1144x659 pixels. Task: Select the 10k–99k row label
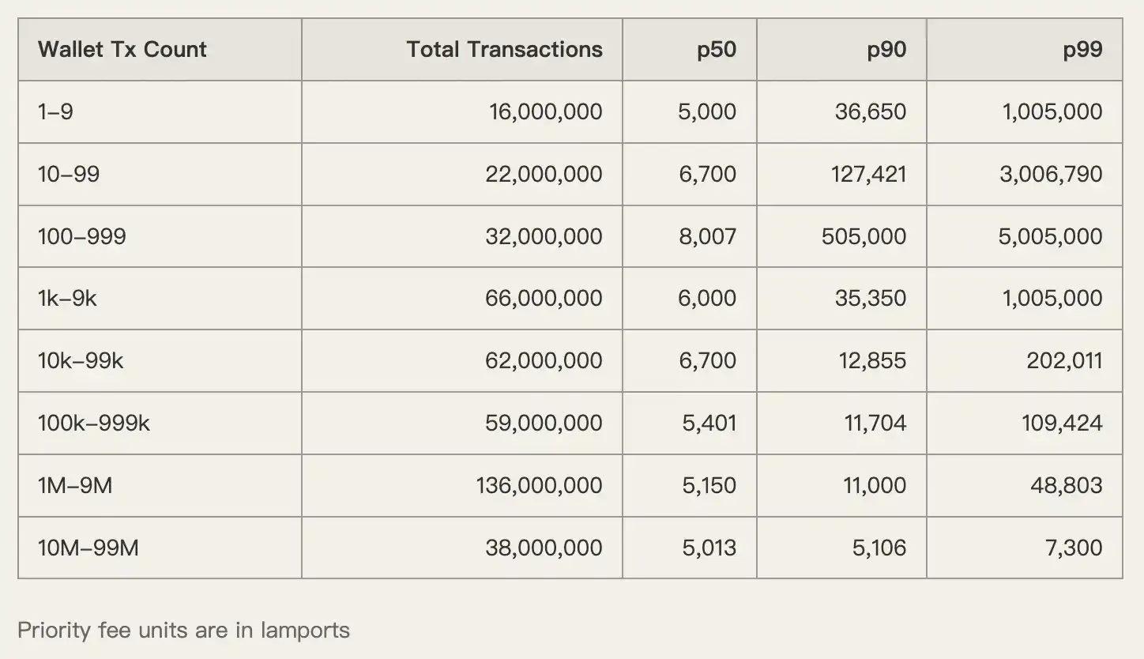81,360
